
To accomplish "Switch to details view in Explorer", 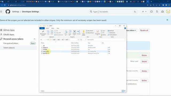I will [x=123, y=91].
